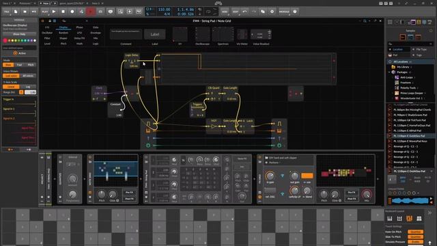The width and height of the screenshot is (437, 246).
Task: Toggle the red automation write button
Action: [91, 12]
